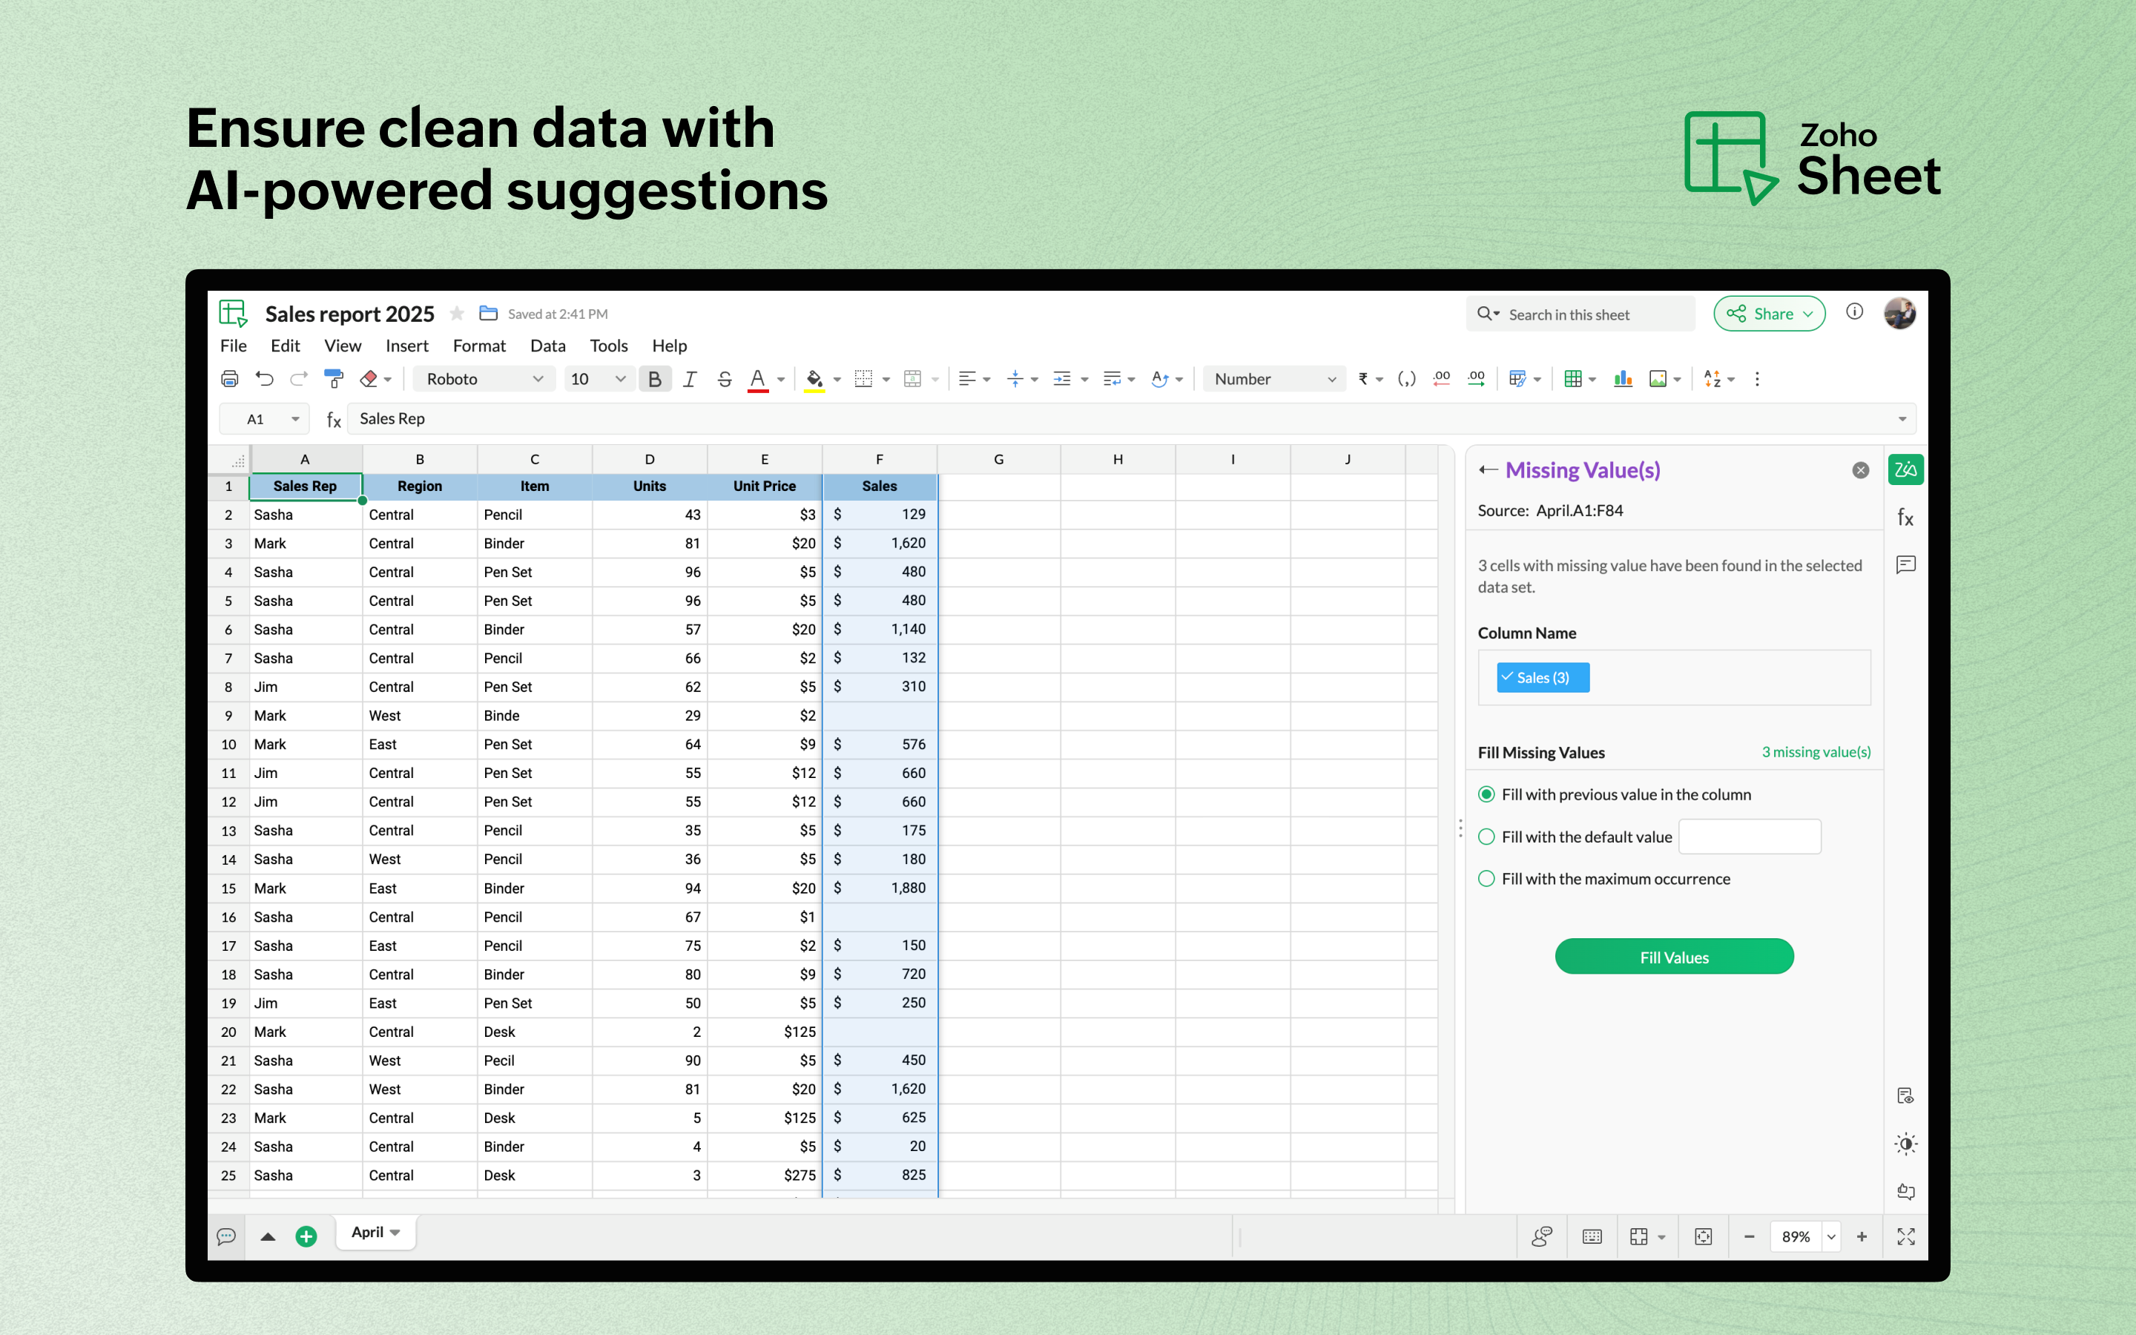Select the Paint Format tool
This screenshot has height=1335, width=2136.
(x=334, y=379)
